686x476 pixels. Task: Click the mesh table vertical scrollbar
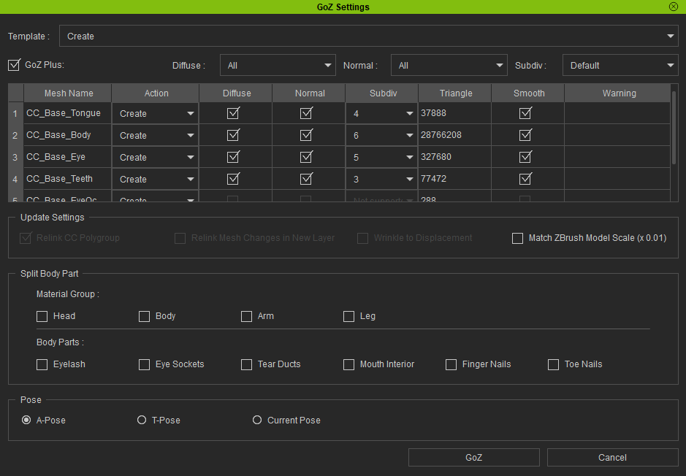click(x=674, y=128)
